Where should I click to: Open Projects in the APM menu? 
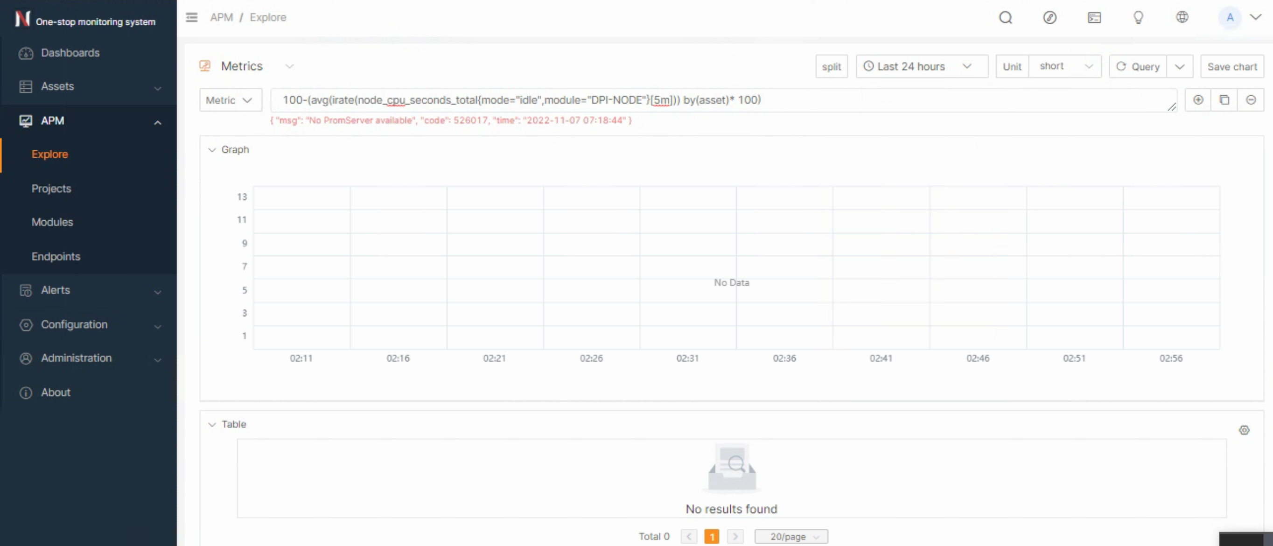point(51,188)
